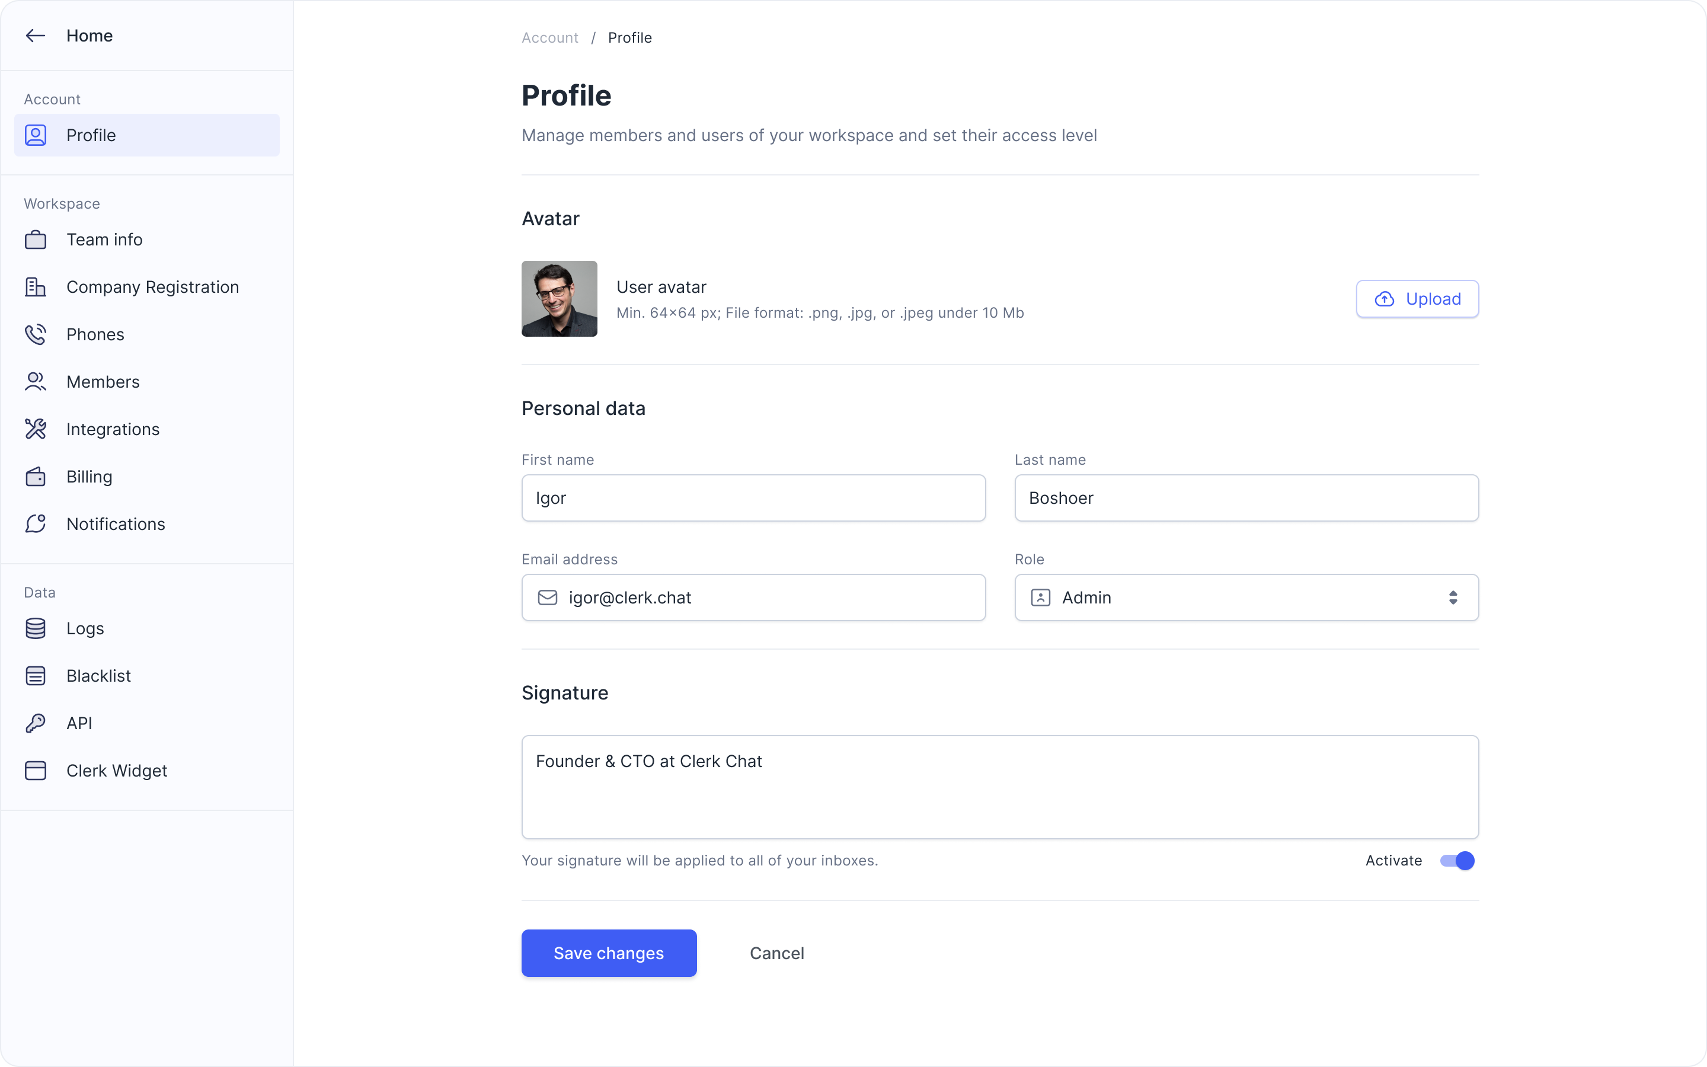The width and height of the screenshot is (1707, 1067).
Task: Click into the Signature text area
Action: pos(1000,788)
